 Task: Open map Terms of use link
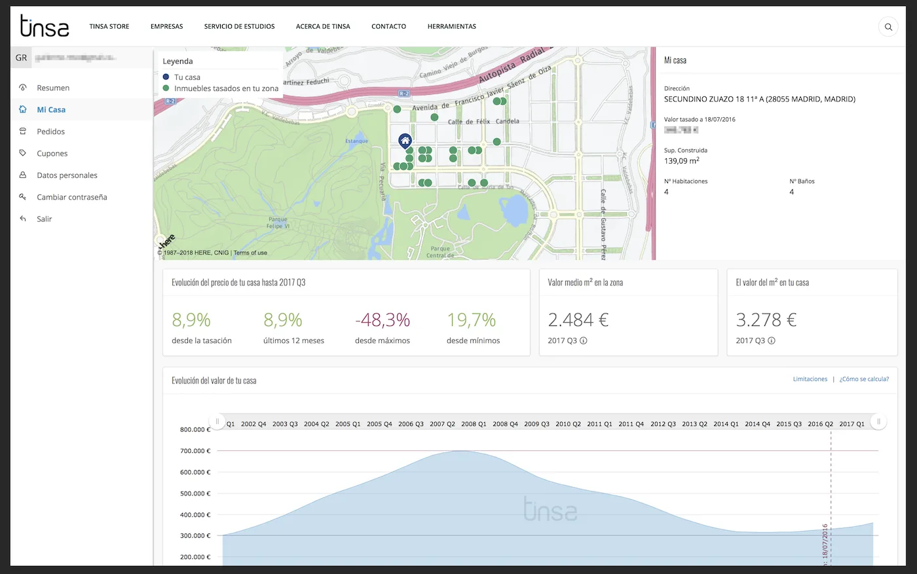tap(250, 253)
